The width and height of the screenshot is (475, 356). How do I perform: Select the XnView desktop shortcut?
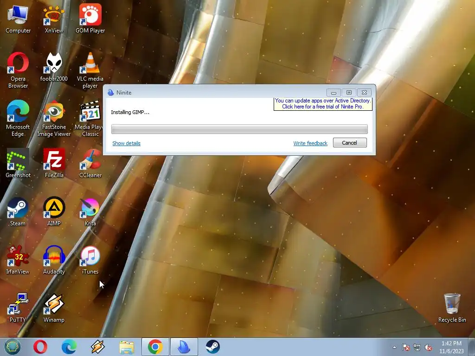click(54, 19)
